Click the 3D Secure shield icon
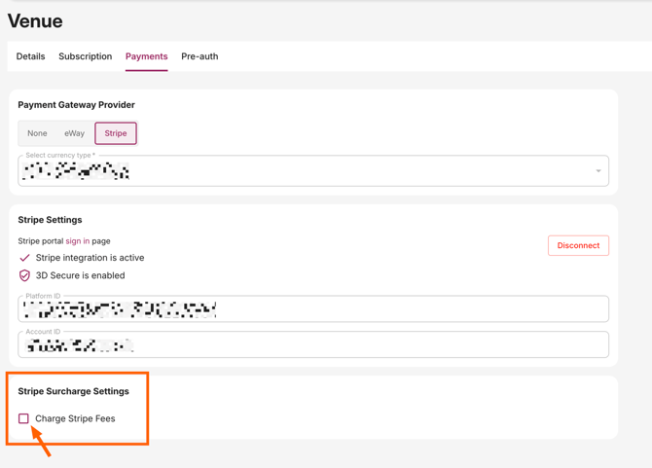 [24, 275]
